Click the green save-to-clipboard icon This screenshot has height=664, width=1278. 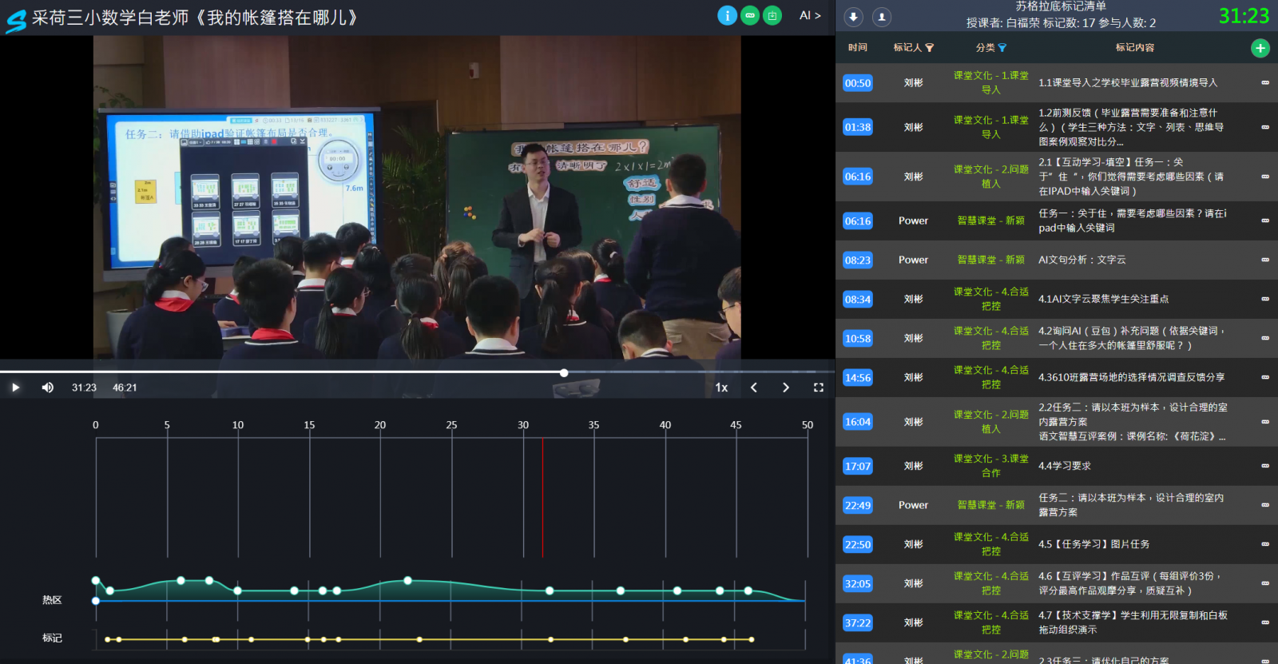click(772, 15)
